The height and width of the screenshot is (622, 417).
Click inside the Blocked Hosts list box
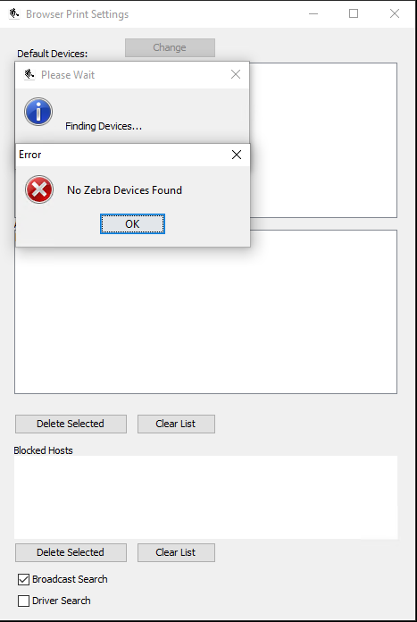(205, 497)
